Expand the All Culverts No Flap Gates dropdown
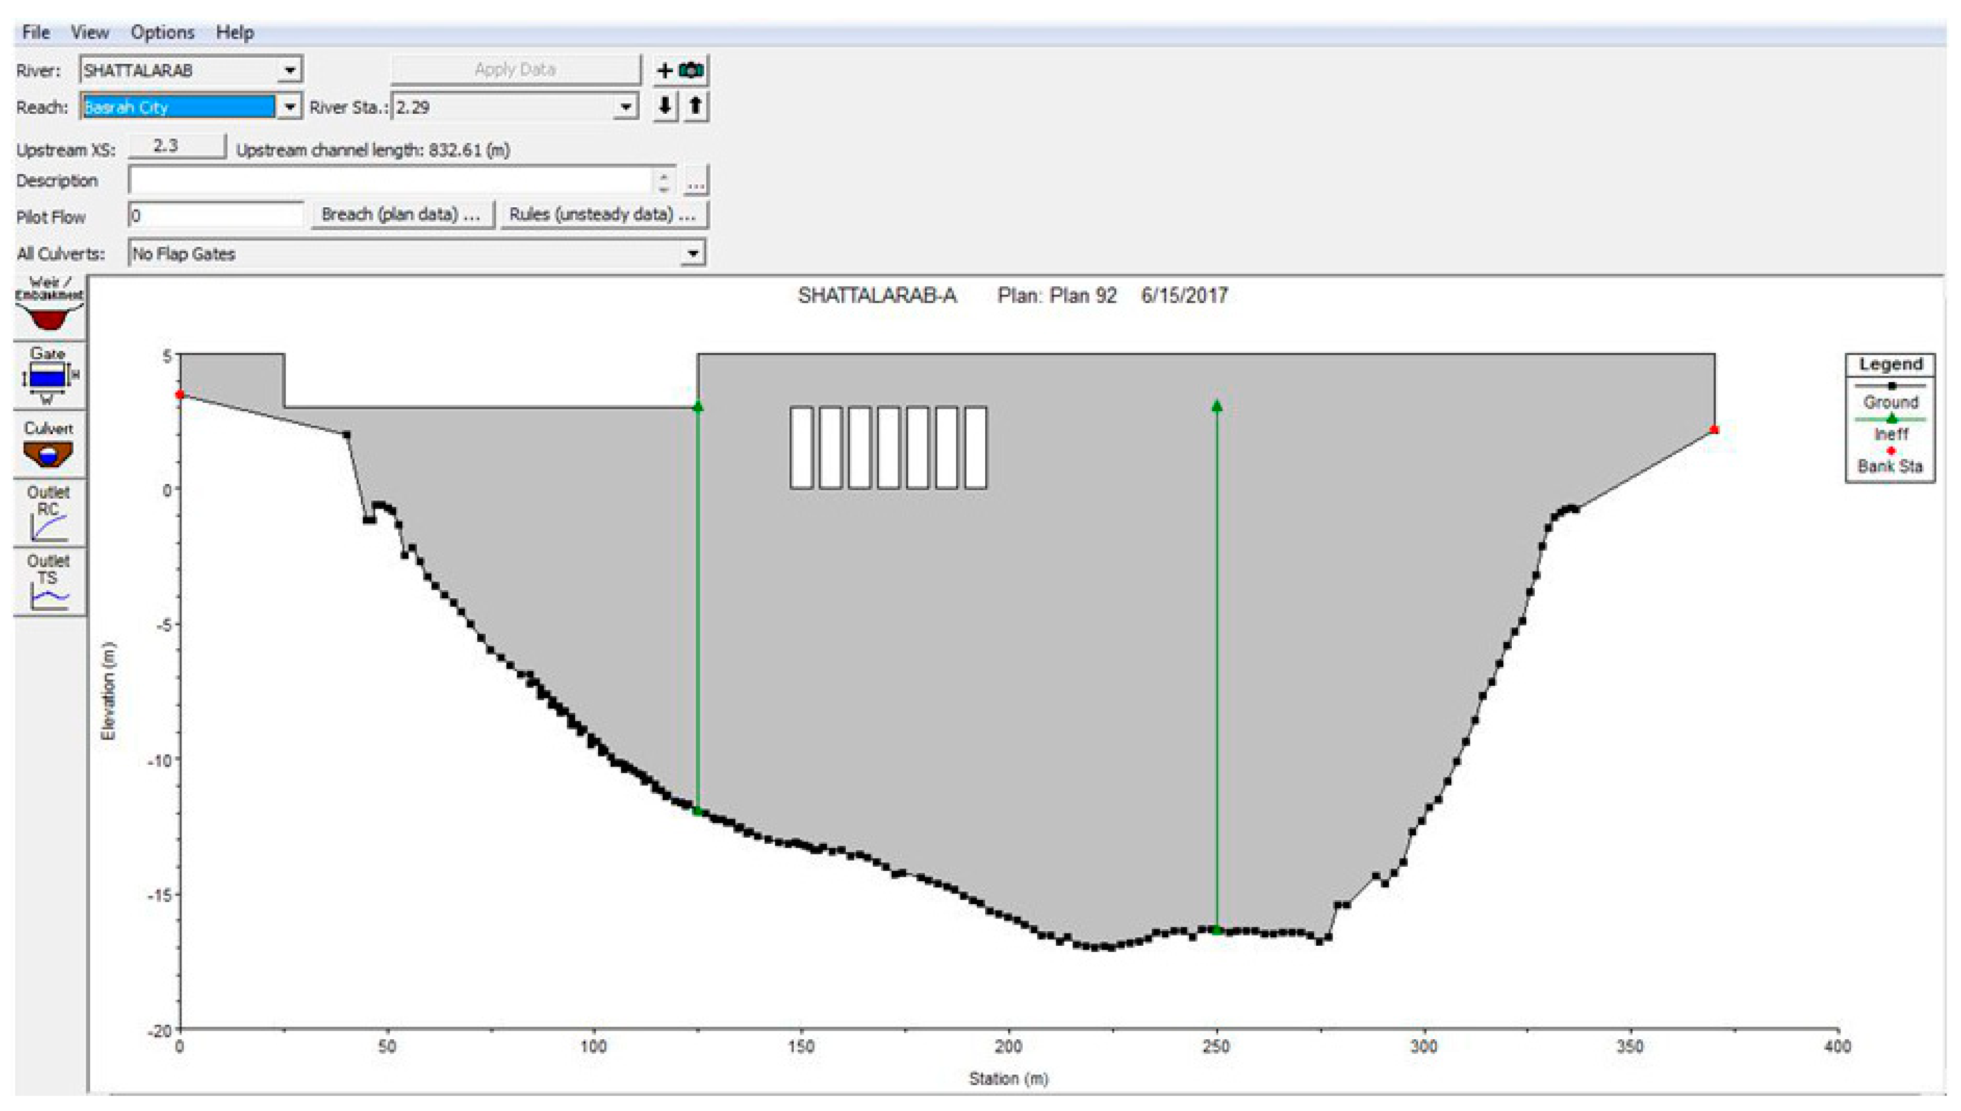 [692, 253]
